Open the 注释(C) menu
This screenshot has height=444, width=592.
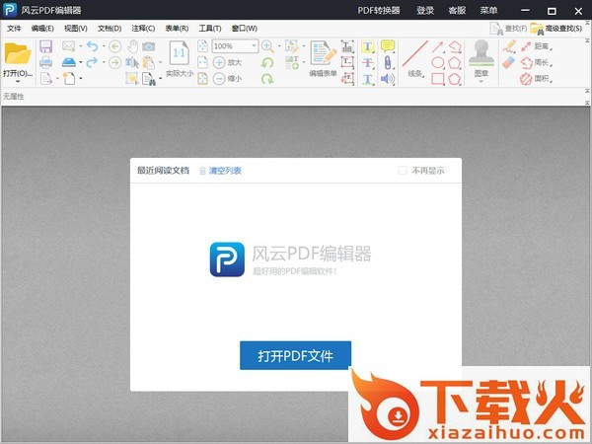[x=143, y=29]
